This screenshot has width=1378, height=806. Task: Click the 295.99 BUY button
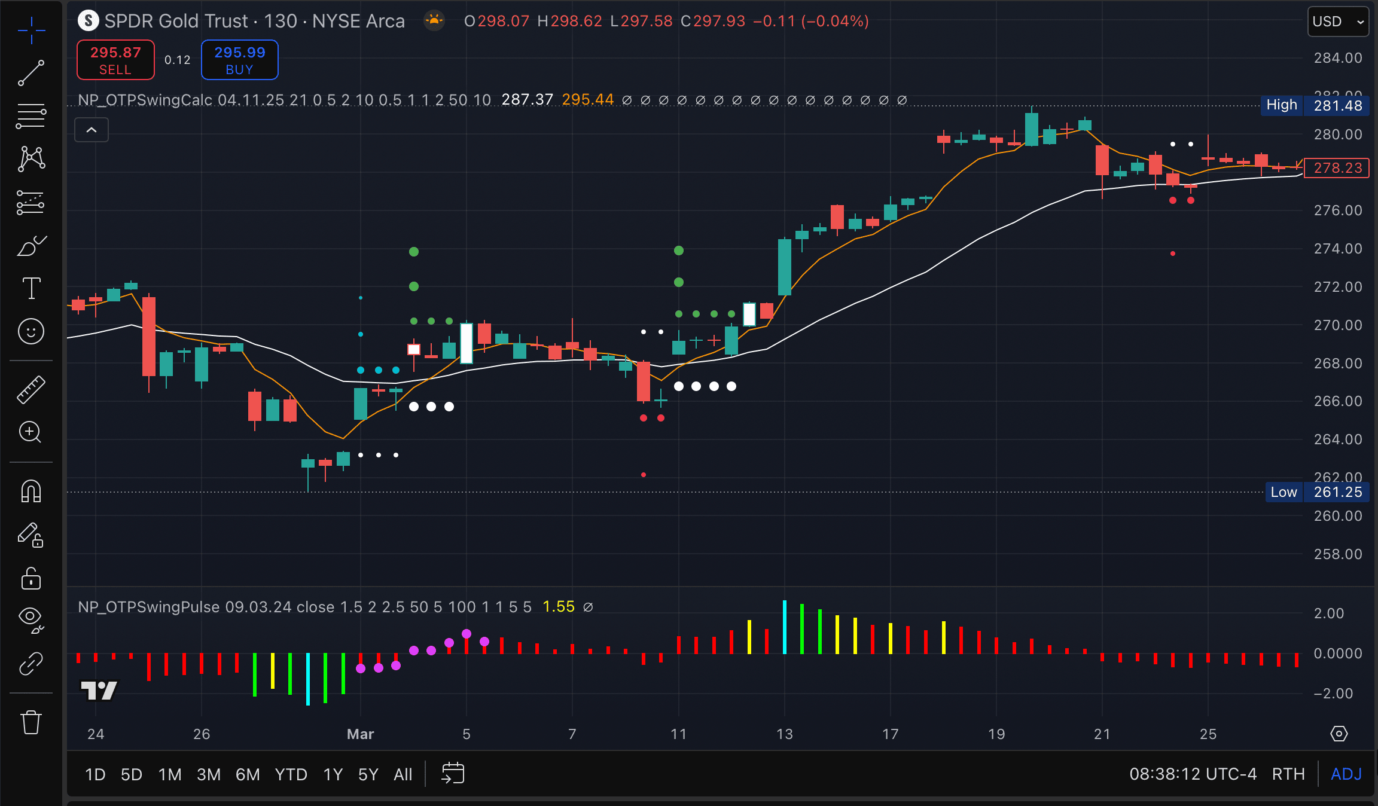[240, 60]
